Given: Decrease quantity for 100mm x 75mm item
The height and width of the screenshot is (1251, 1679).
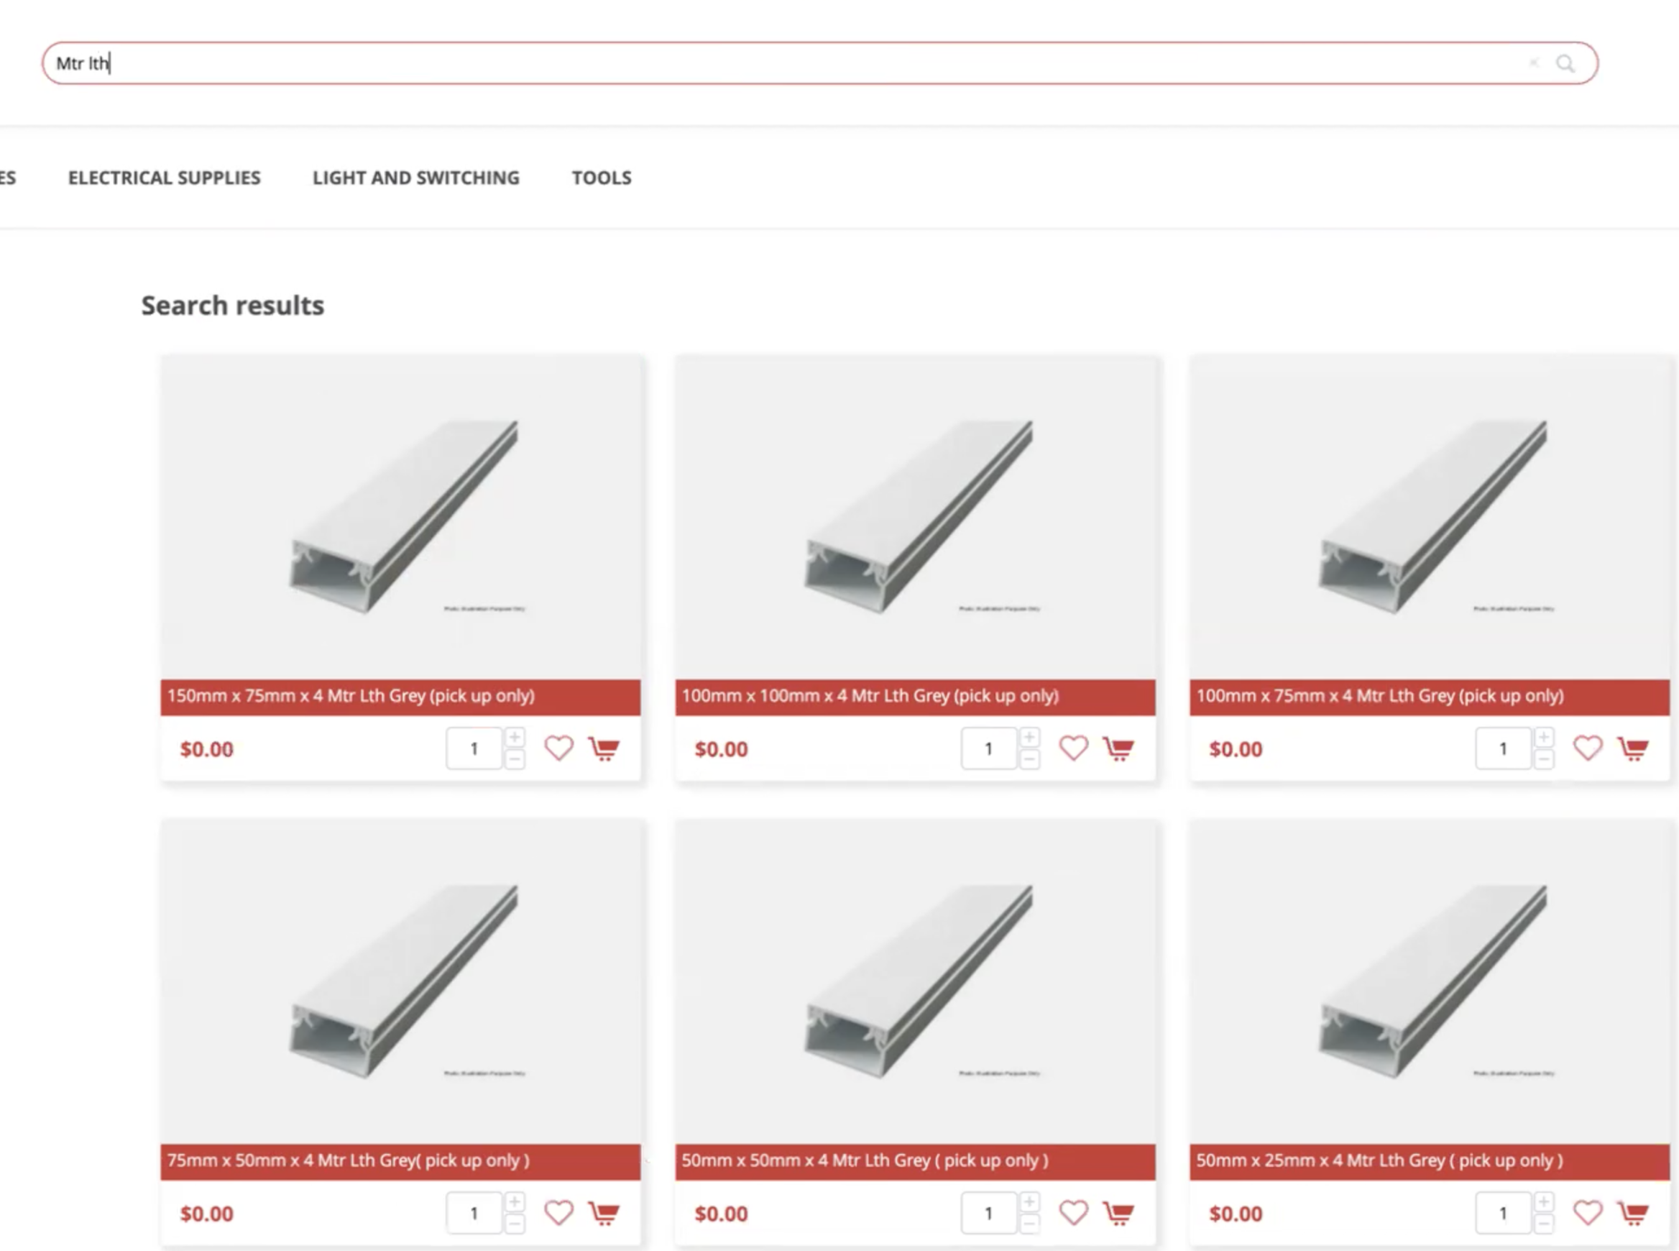Looking at the screenshot, I should (1545, 759).
